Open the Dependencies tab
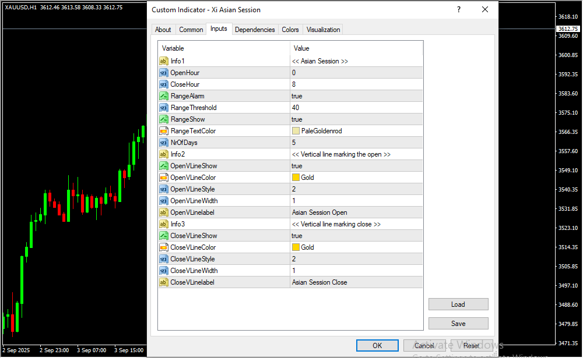583x358 pixels. [x=255, y=30]
